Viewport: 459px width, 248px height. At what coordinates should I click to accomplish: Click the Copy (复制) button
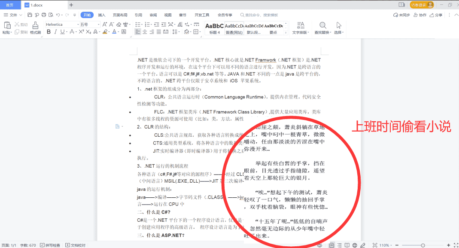click(21, 32)
